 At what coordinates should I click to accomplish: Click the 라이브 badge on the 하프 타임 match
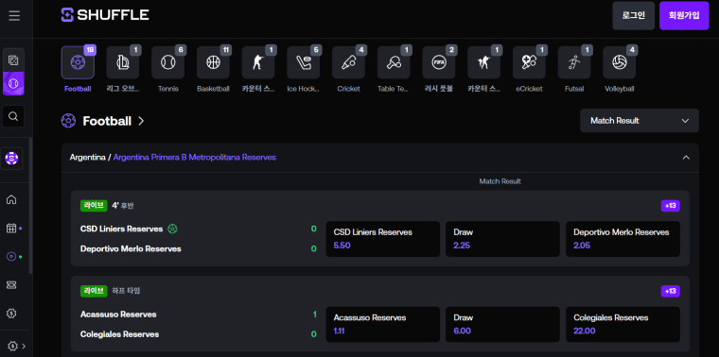94,291
